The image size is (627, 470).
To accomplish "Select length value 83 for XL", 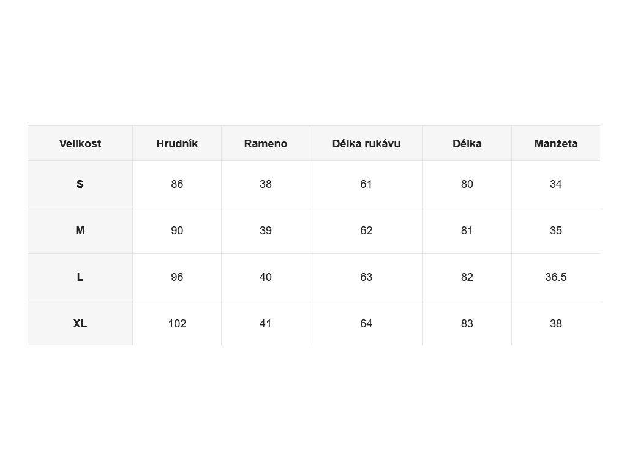I will pyautogui.click(x=467, y=323).
